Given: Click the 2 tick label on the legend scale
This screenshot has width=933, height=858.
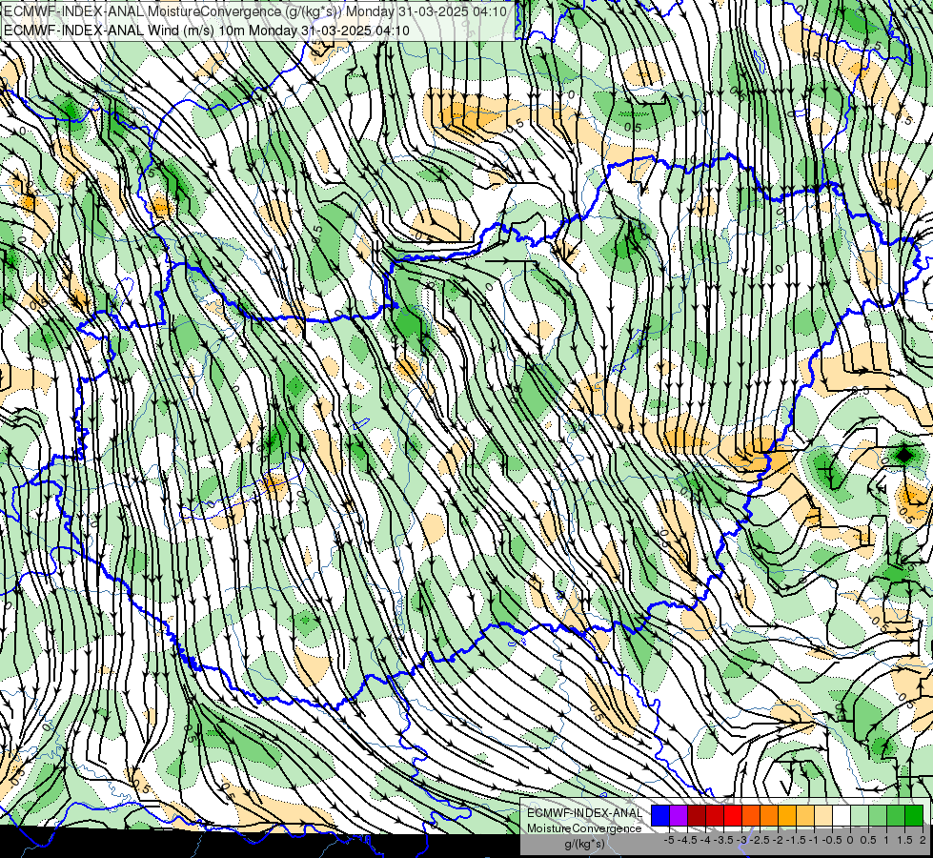Looking at the screenshot, I should [x=923, y=840].
